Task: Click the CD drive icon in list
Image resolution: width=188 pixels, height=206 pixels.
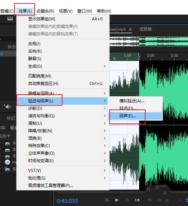Action: 8,162
